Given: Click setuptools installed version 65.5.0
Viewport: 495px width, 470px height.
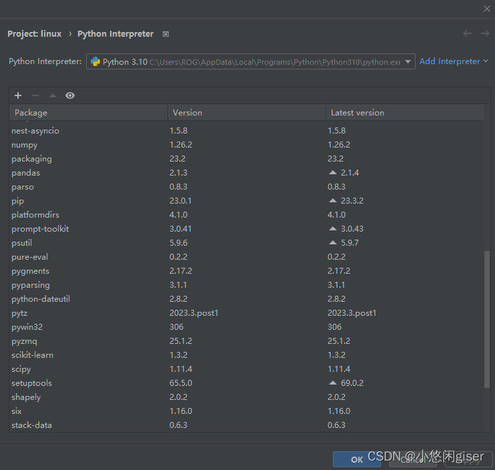Looking at the screenshot, I should [181, 383].
